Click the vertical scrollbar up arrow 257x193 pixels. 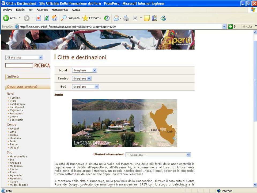point(255,32)
